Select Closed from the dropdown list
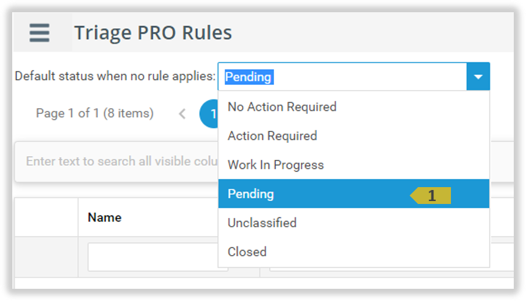This screenshot has height=301, width=526. [x=247, y=252]
